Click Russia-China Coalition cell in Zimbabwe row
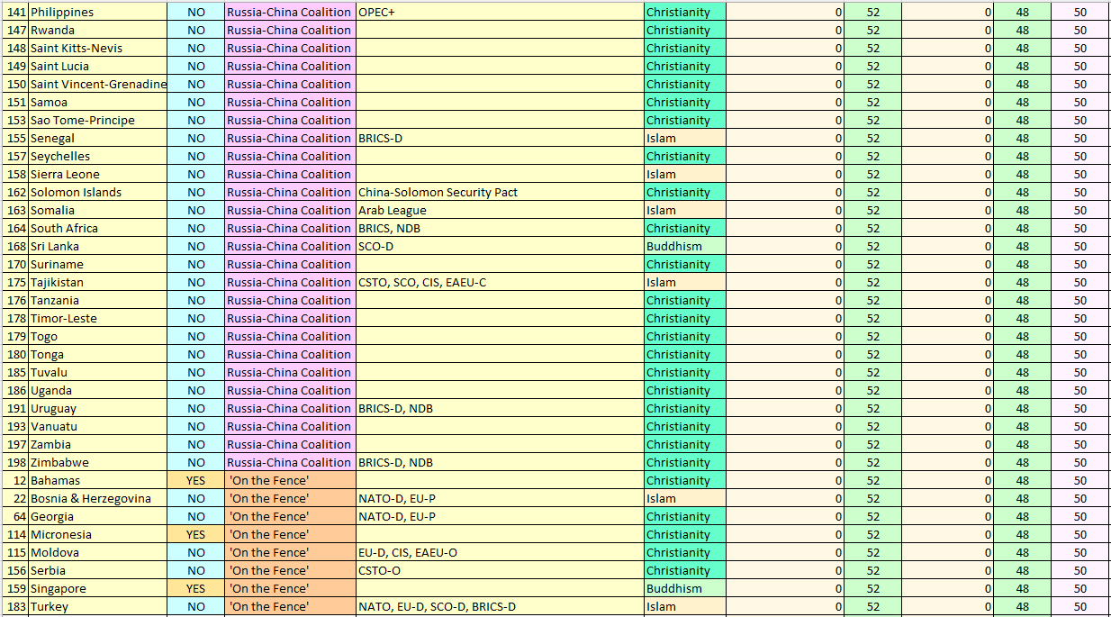Screen dimensions: 1111x617 tap(290, 463)
